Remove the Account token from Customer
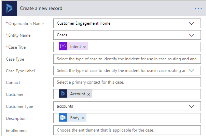 [89, 94]
